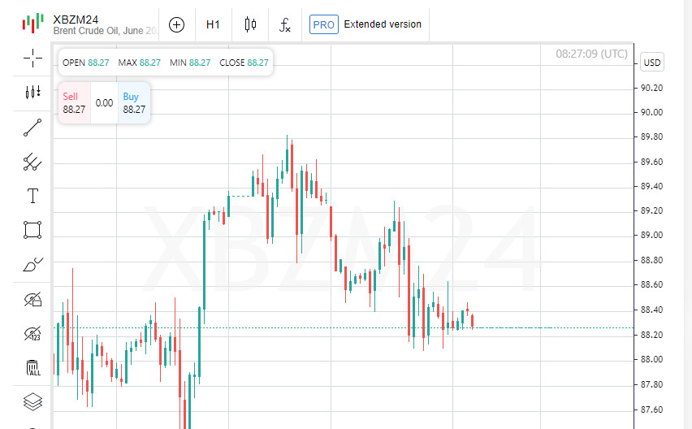Add a symbol with the plus button

(176, 24)
